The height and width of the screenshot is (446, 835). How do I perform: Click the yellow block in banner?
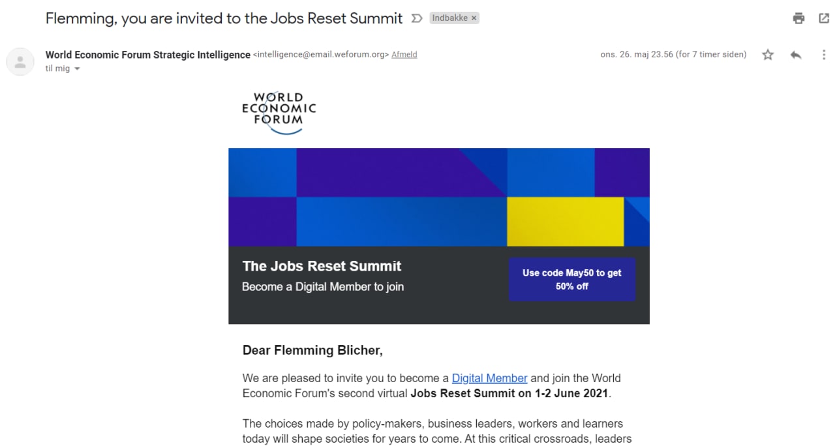pos(565,222)
